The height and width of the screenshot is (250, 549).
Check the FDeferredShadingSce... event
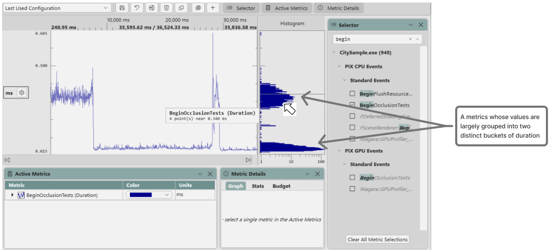click(x=353, y=116)
